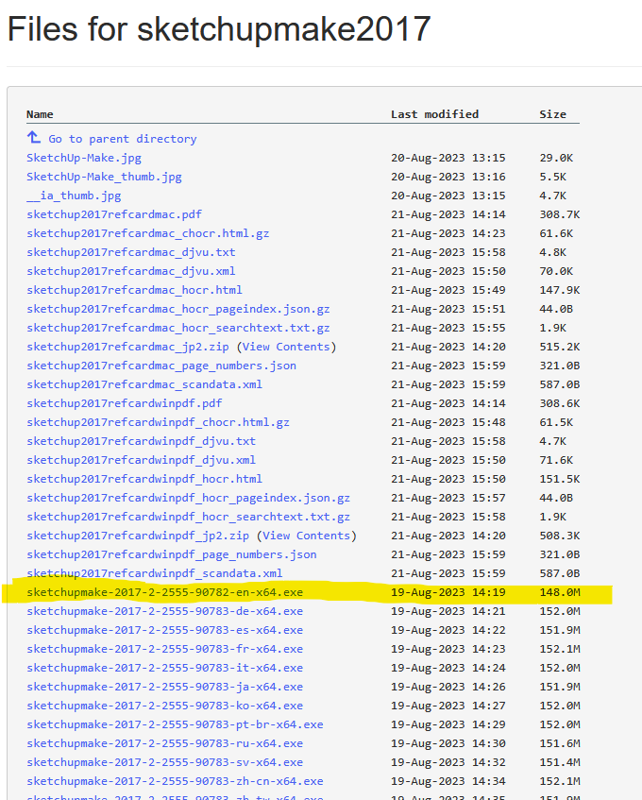Open sketchup2017refcardmac_djvu.txt link
The width and height of the screenshot is (642, 800).
[x=131, y=252]
